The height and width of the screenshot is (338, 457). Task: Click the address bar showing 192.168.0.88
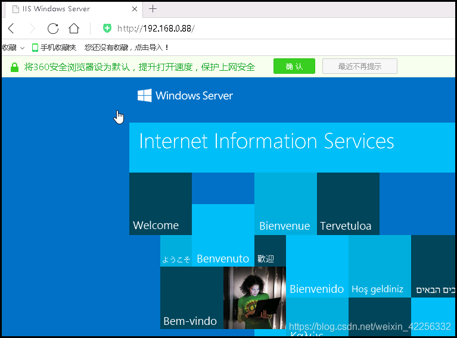238,29
